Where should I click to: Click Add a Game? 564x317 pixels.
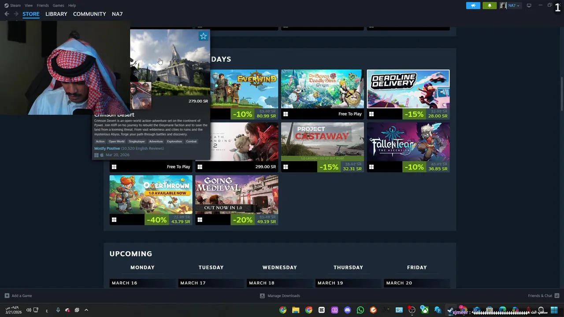tap(18, 296)
